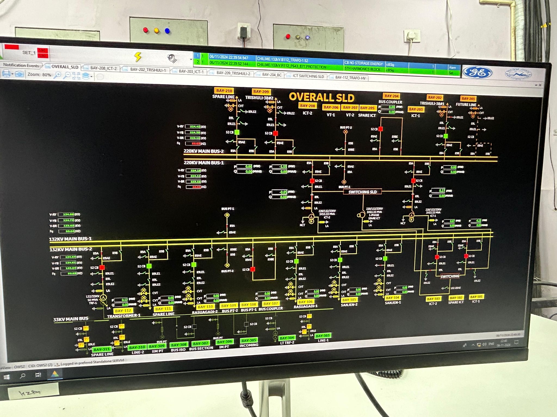
Task: Click the print icon in toolbar
Action: coord(6,74)
